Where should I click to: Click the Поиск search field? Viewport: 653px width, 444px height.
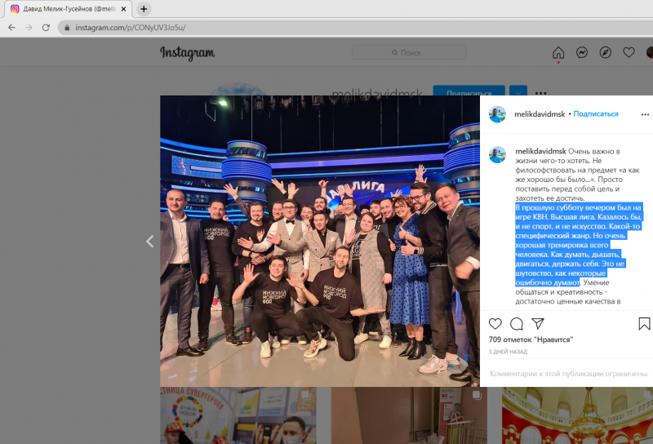pyautogui.click(x=409, y=52)
